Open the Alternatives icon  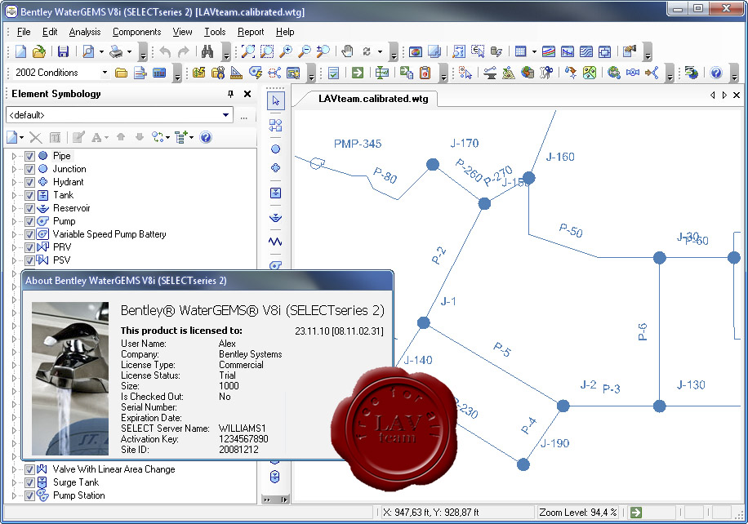click(140, 73)
